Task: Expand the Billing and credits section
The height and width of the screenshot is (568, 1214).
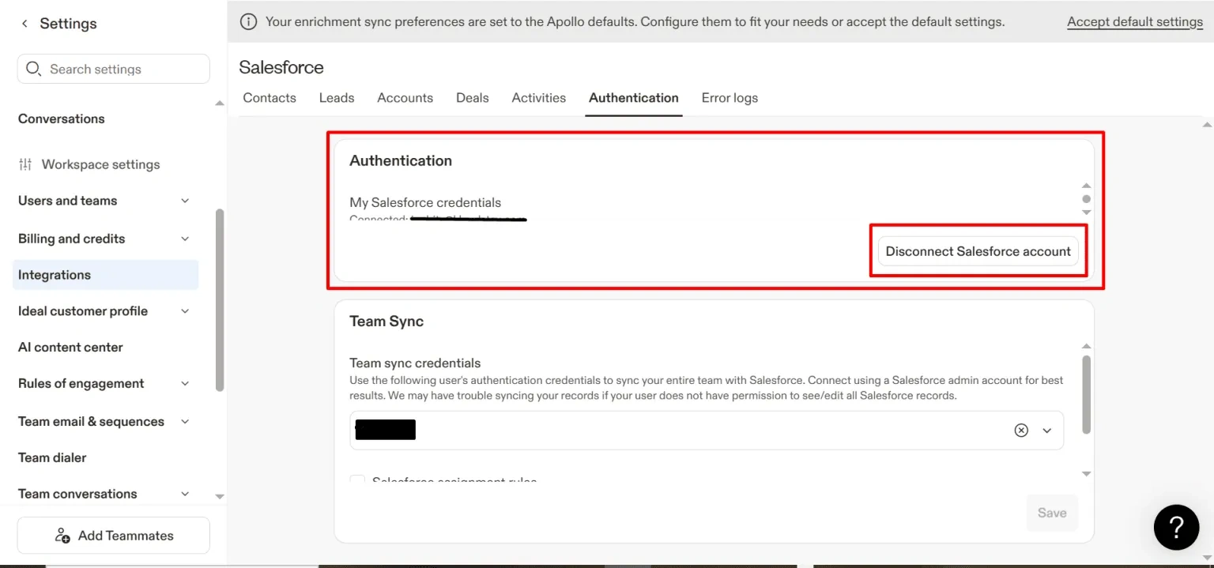Action: [185, 239]
